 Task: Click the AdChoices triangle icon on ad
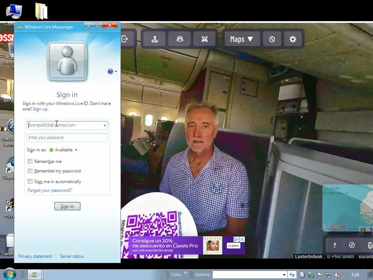[x=236, y=239]
